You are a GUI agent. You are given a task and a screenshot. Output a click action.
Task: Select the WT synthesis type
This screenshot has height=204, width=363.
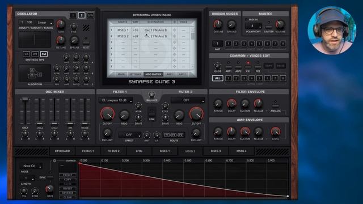point(35,54)
